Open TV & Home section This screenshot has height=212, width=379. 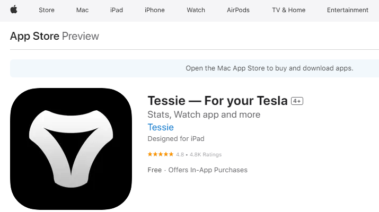click(288, 10)
